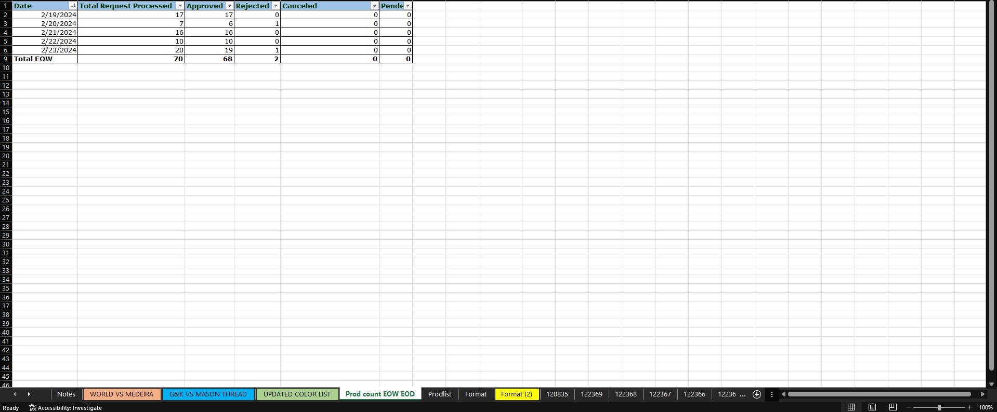Open the Total Request Processed filter dropdown
The width and height of the screenshot is (997, 412).
[x=180, y=6]
